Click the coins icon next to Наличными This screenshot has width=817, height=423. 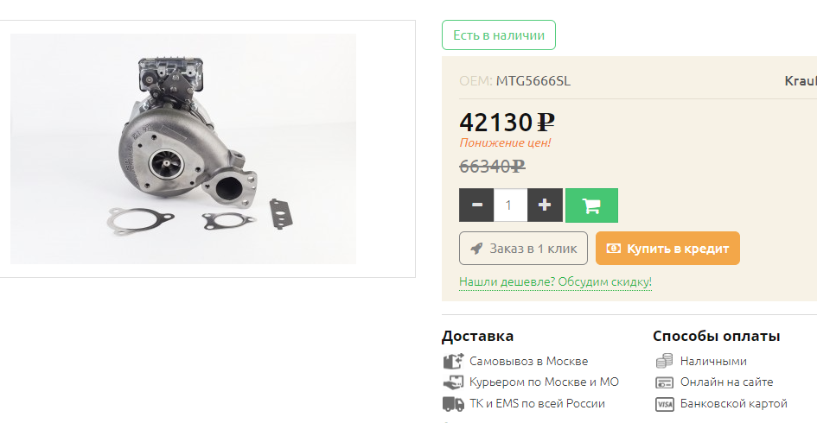click(664, 361)
